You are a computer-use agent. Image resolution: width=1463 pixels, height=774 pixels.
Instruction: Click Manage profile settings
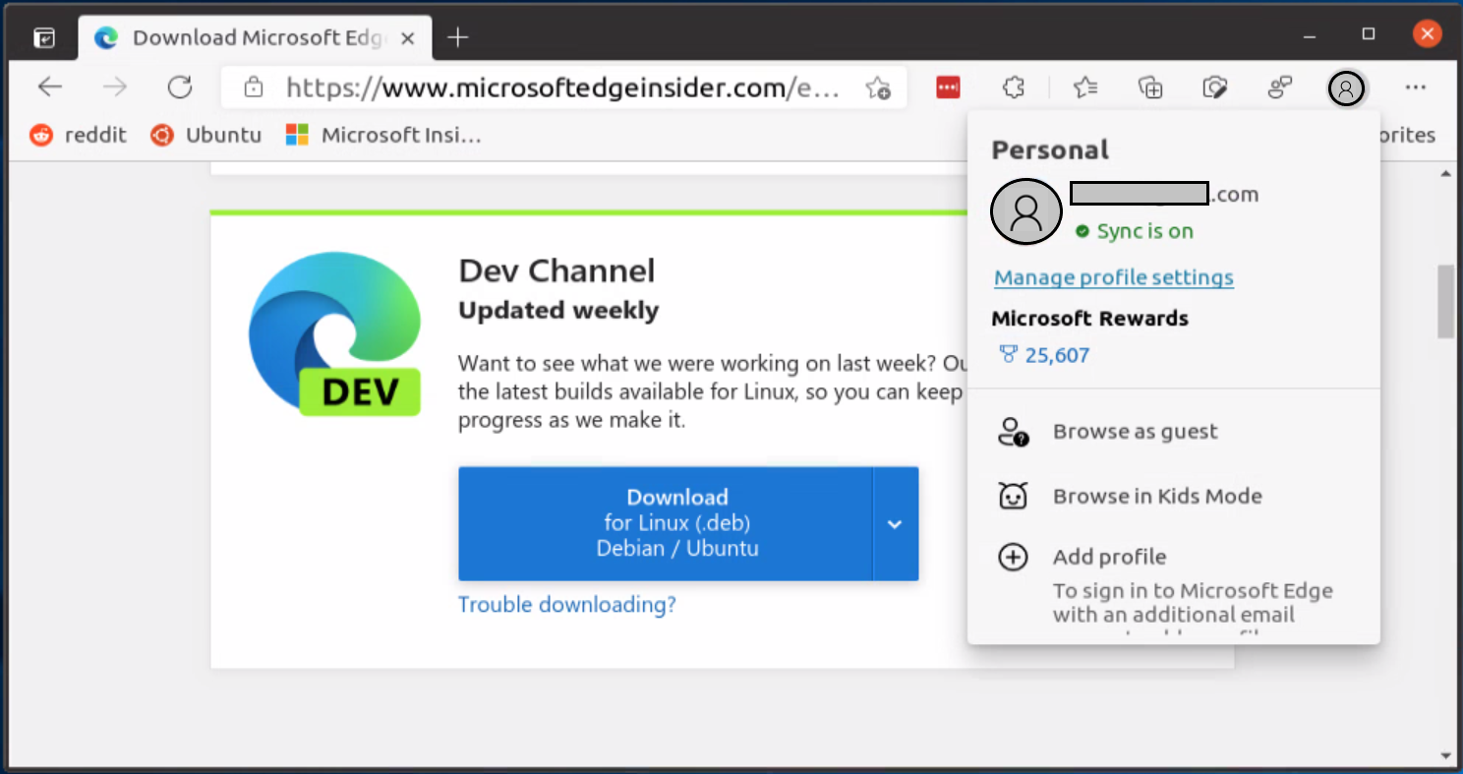tap(1113, 277)
